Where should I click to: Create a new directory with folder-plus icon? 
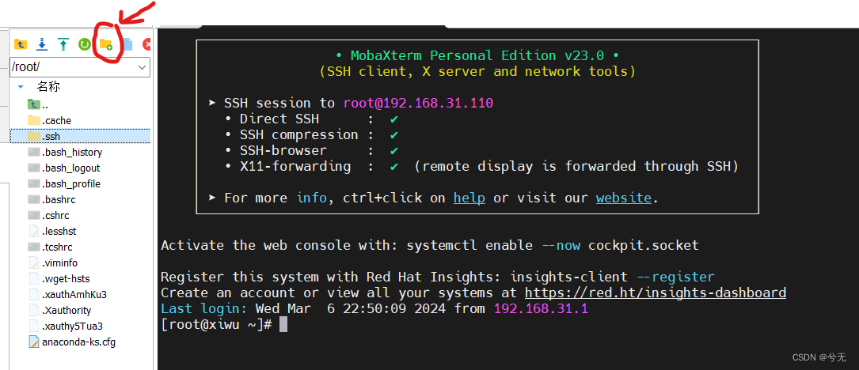click(106, 44)
